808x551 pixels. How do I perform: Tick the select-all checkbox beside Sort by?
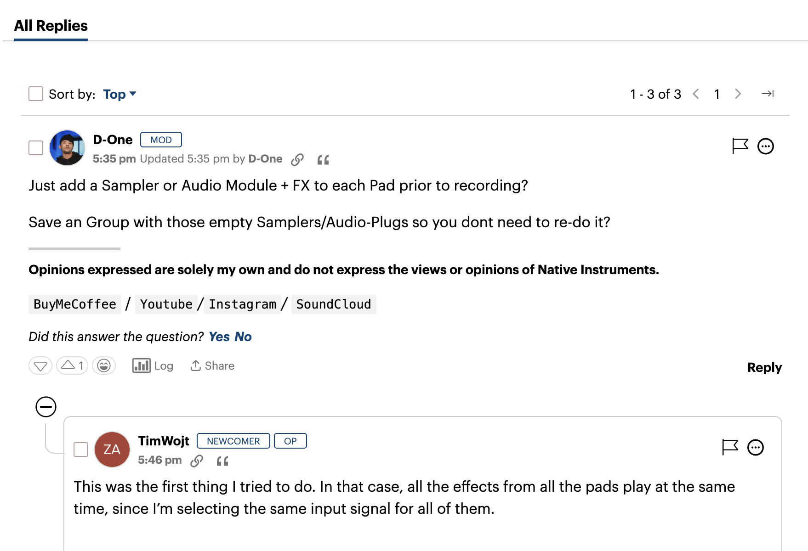36,94
